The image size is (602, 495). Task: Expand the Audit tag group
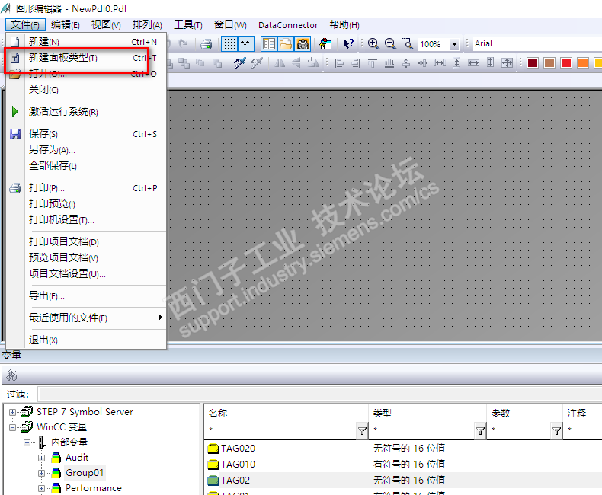[x=41, y=458]
